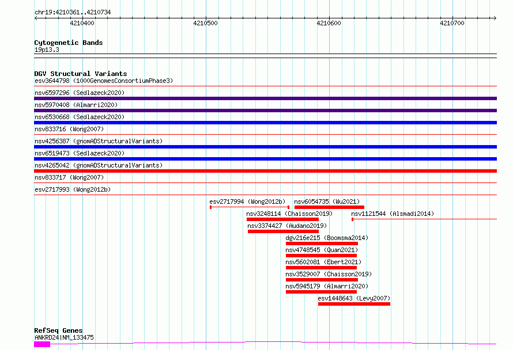
Task: Click the nsv6530668 (Sedlazeck2020) blue bar
Action: point(265,123)
